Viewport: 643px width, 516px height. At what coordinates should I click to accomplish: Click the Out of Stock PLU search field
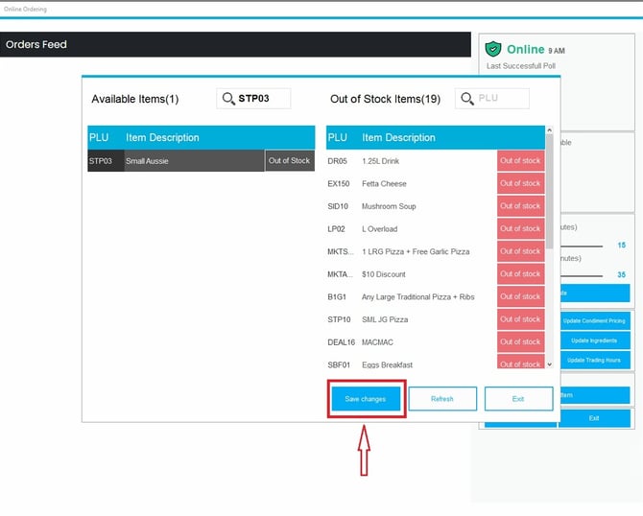pyautogui.click(x=491, y=99)
